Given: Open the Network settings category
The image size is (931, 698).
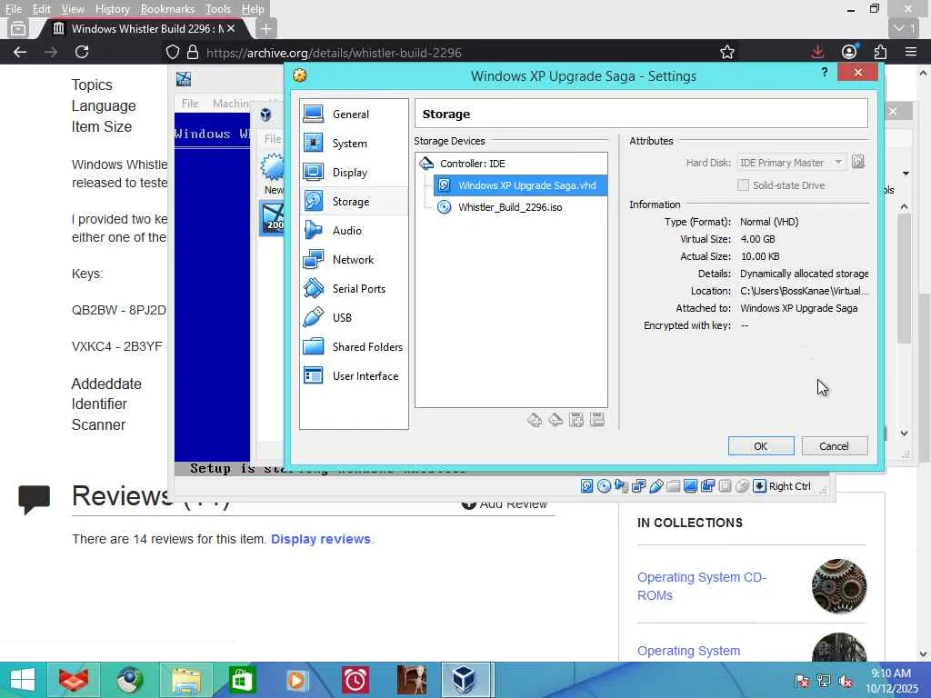Looking at the screenshot, I should point(354,259).
